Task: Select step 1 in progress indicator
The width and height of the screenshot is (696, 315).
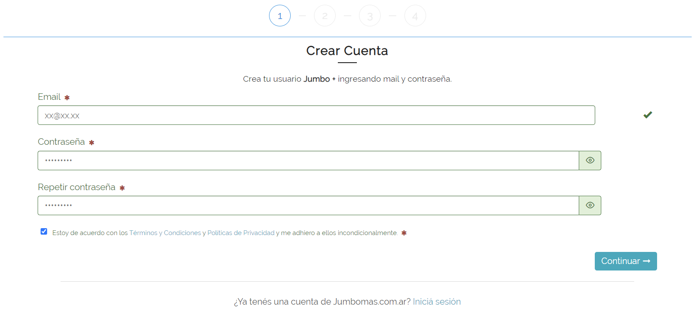Action: coord(280,16)
